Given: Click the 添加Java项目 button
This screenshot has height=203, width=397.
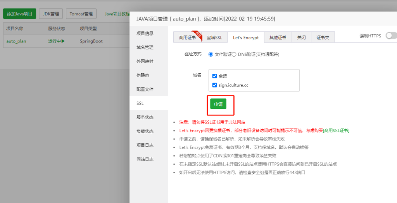Looking at the screenshot, I should [19, 14].
